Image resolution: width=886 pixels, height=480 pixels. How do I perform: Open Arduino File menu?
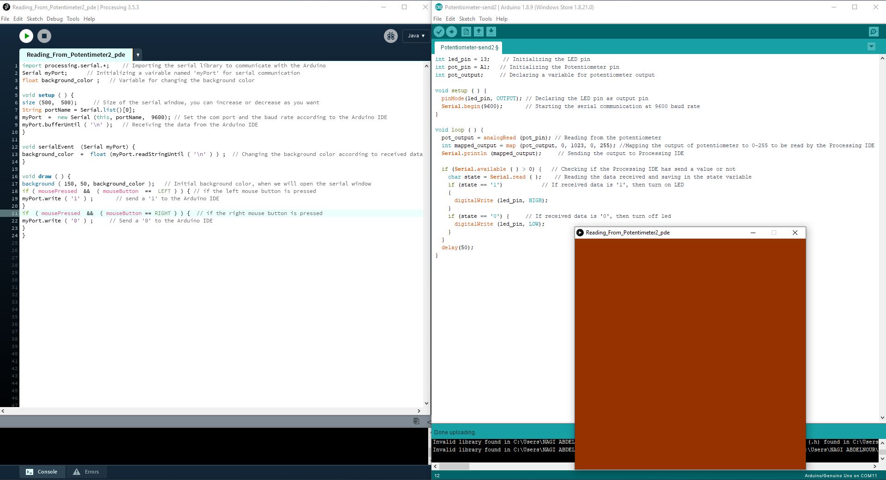click(437, 19)
